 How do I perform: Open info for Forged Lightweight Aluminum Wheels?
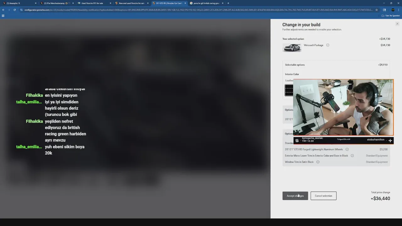347,149
